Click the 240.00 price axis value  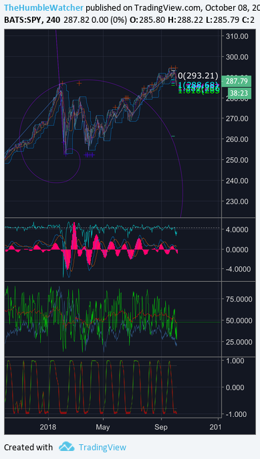(x=237, y=181)
